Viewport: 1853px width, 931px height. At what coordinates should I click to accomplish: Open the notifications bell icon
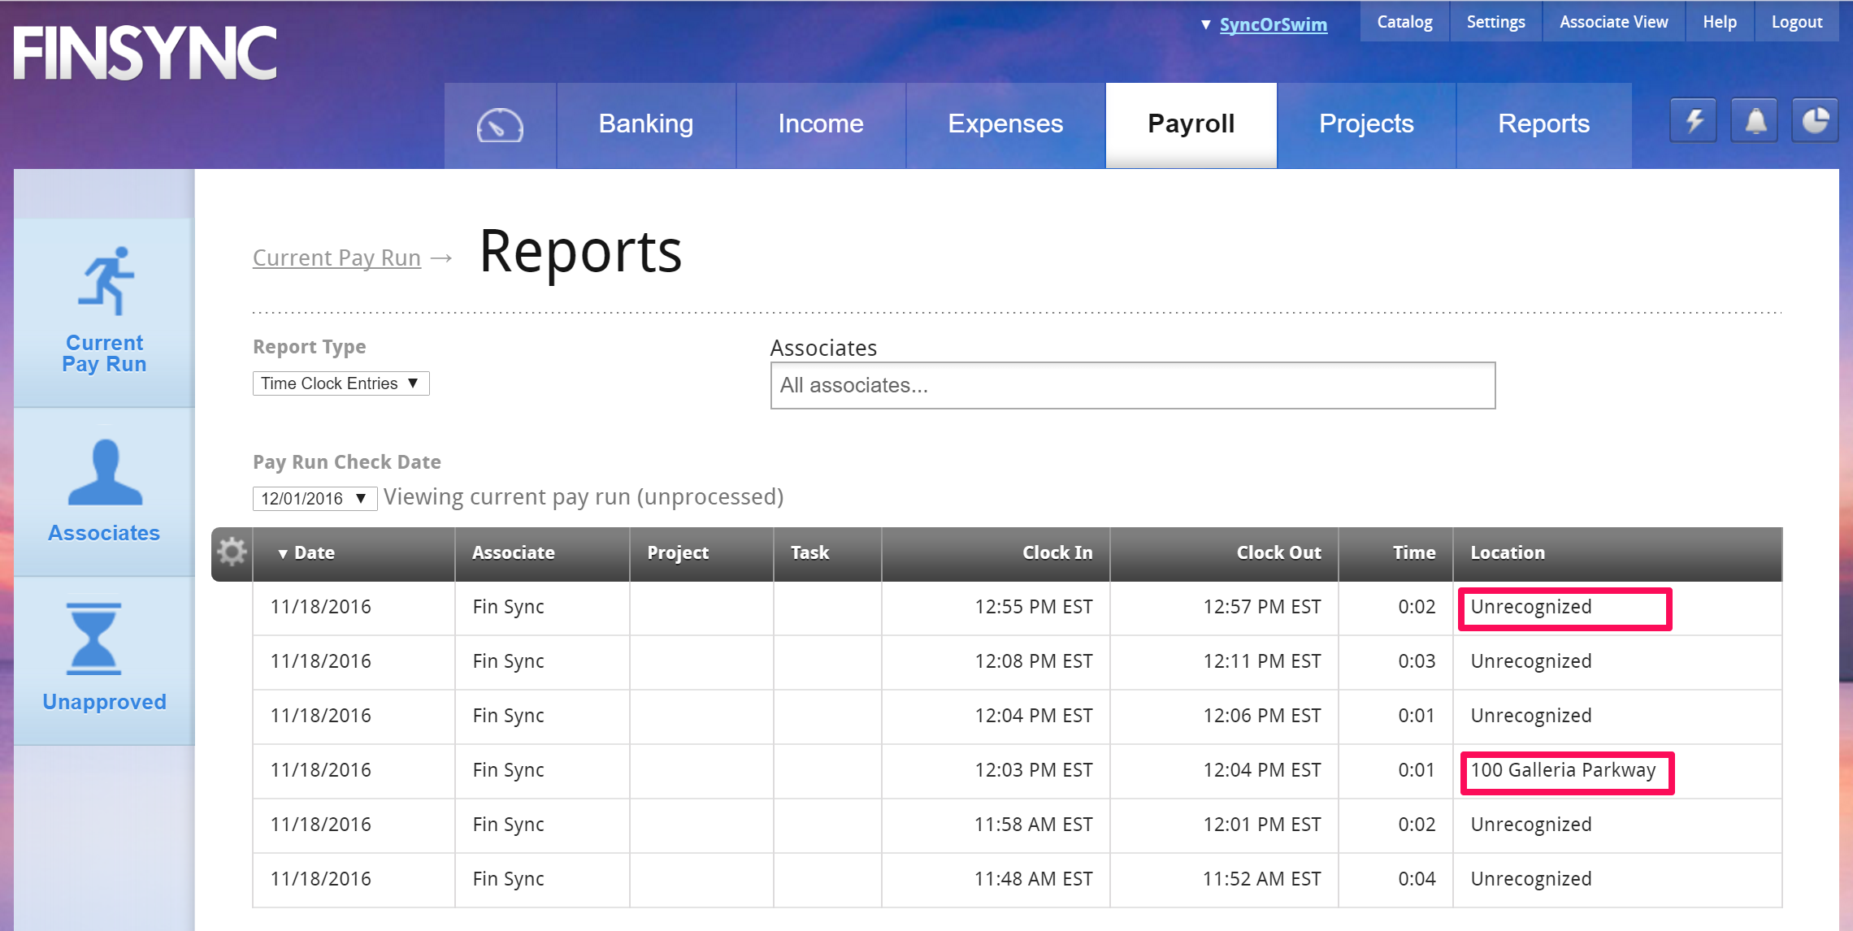pyautogui.click(x=1755, y=121)
